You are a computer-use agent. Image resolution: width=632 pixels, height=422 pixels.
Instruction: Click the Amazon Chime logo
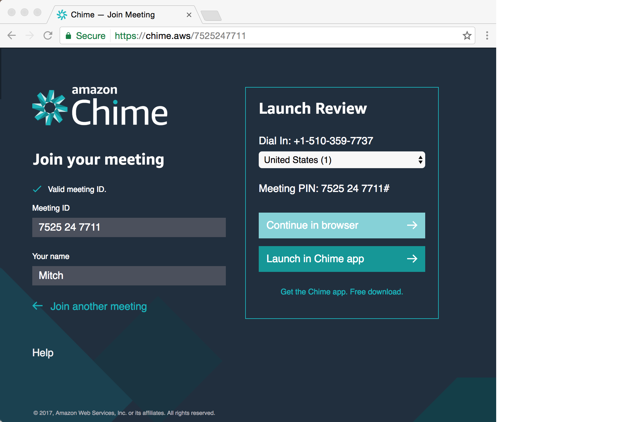pyautogui.click(x=99, y=107)
